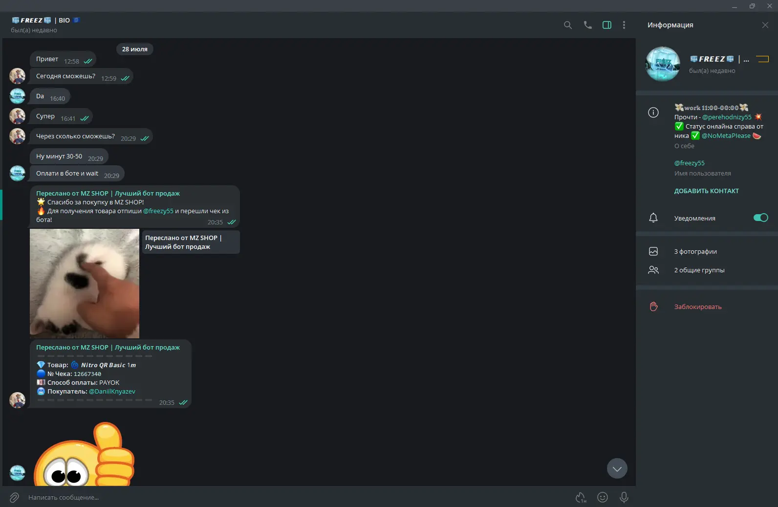Click the common groups people icon
This screenshot has height=507, width=778.
[x=653, y=270]
